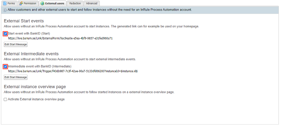Switch to the Redaction tab
Image resolution: width=281 pixels, height=127 pixels.
click(x=75, y=3)
